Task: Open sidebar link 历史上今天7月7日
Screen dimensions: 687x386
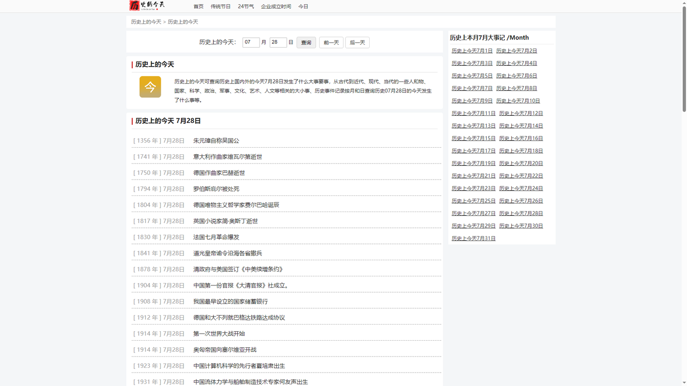Action: pos(472,88)
